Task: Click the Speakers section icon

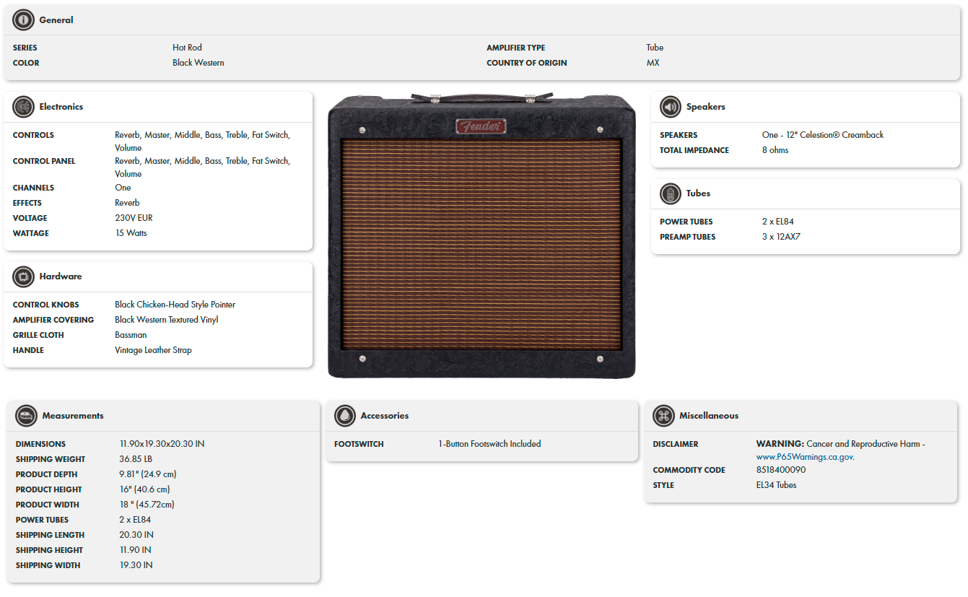Action: [x=671, y=107]
